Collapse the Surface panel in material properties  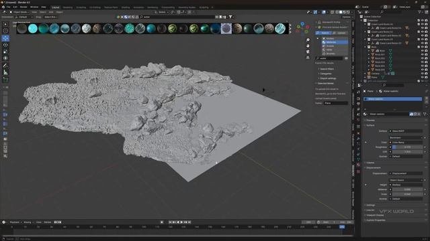click(370, 125)
